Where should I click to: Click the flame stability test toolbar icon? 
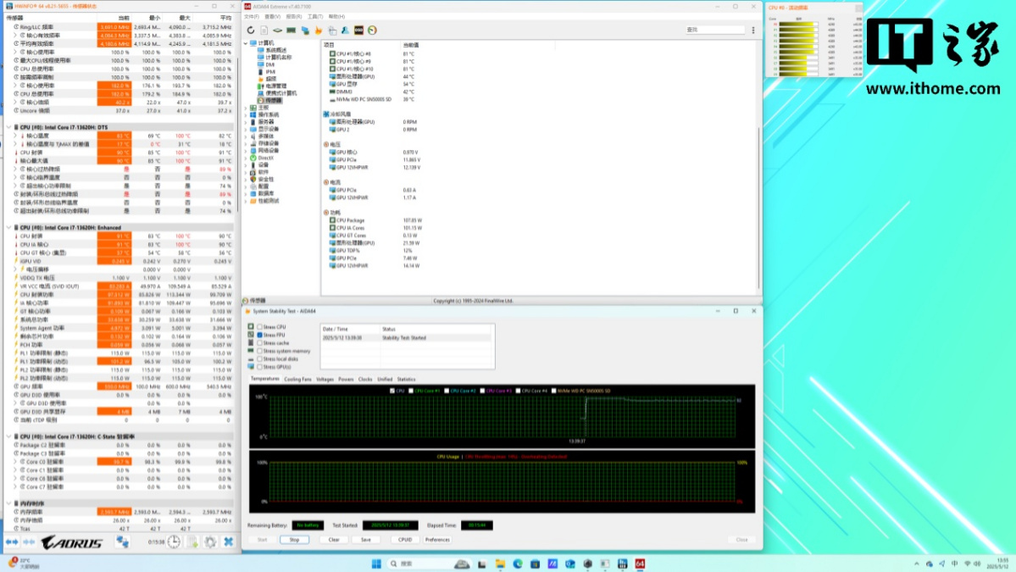pos(319,31)
